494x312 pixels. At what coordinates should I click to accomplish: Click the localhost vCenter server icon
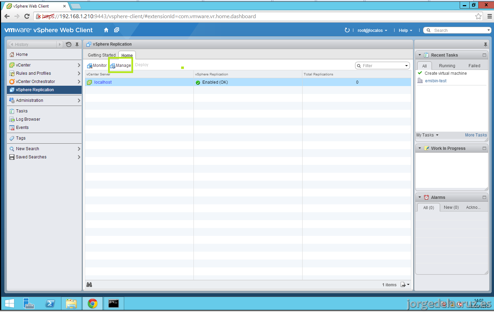coord(90,82)
